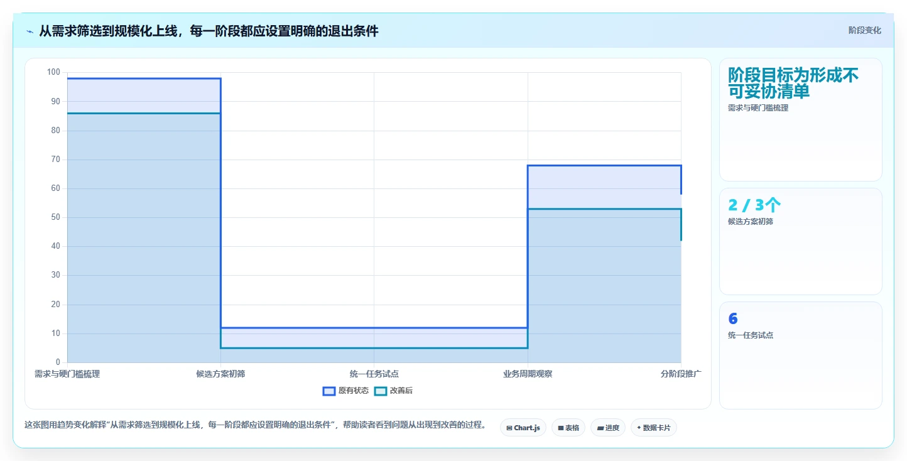Image resolution: width=907 pixels, height=461 pixels.
Task: Click the x-axis label 业务周期观察
Action: [x=528, y=374]
